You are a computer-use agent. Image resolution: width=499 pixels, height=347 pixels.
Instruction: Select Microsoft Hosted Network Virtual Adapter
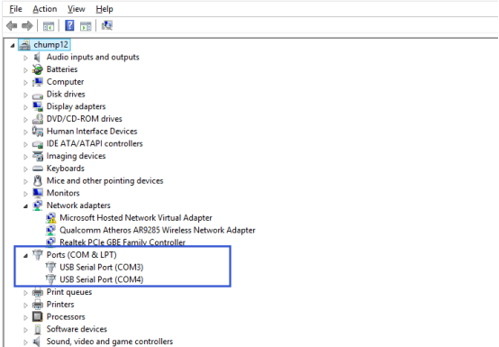tap(136, 218)
